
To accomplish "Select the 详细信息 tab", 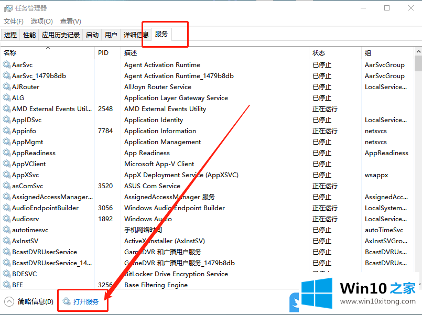I will 135,35.
